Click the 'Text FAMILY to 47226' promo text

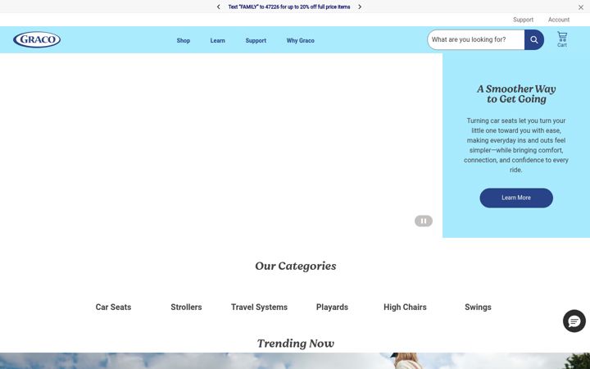click(289, 7)
